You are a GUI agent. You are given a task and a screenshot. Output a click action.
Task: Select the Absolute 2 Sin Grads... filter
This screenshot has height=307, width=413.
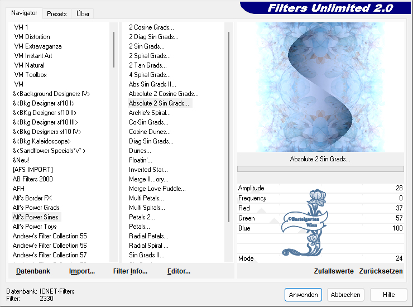tap(159, 103)
